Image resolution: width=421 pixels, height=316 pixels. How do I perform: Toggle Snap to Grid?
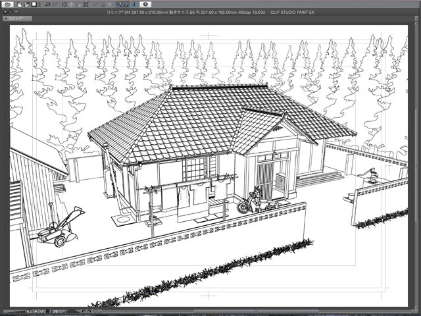point(134,5)
